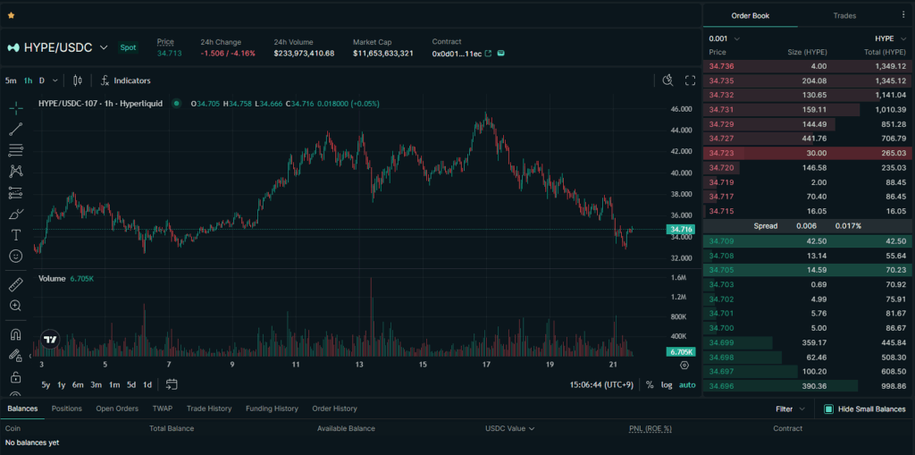Toggle stay in drawing mode icon
The image size is (915, 455).
(x=16, y=355)
